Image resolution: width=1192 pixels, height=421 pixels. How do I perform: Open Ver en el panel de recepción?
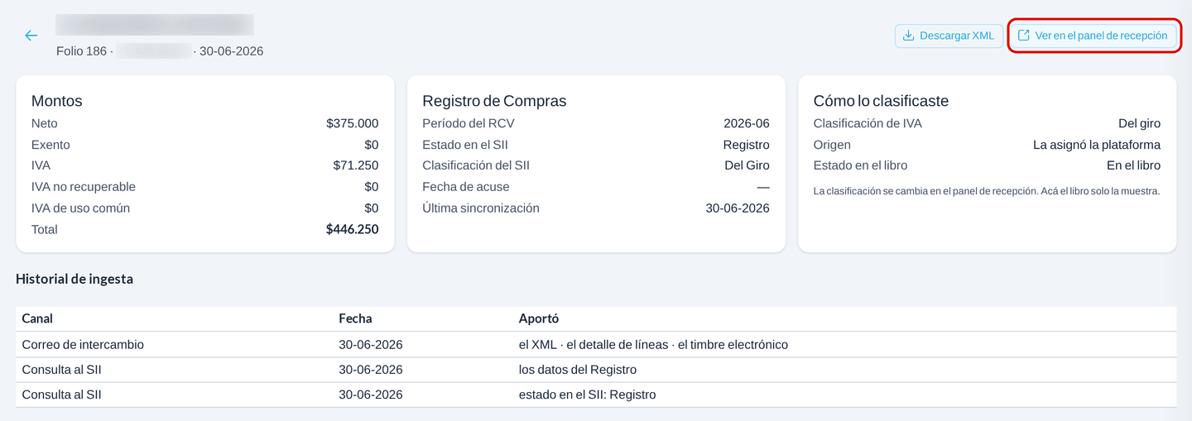click(1093, 36)
